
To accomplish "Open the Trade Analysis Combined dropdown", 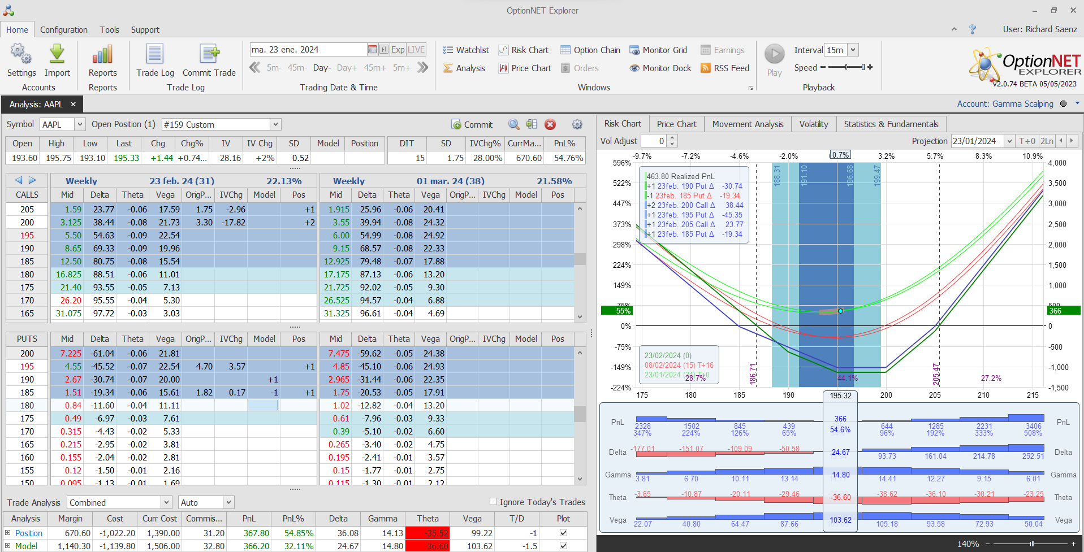I will click(166, 502).
